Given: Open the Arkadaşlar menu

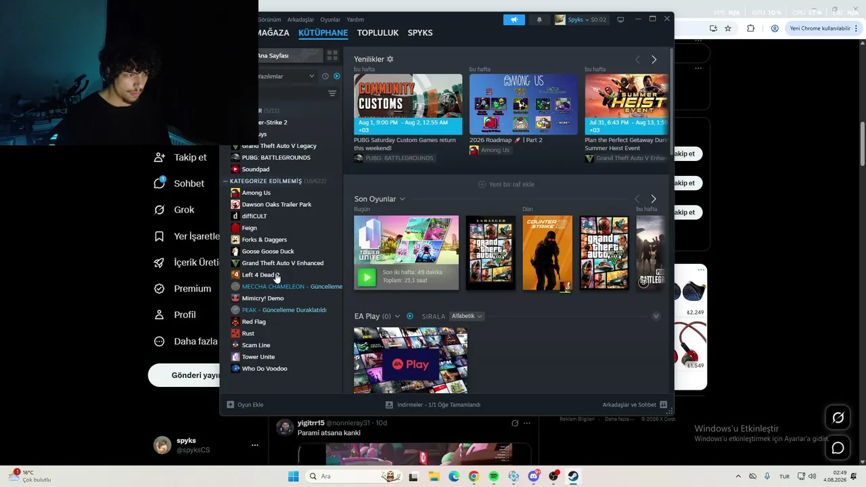Looking at the screenshot, I should point(300,20).
